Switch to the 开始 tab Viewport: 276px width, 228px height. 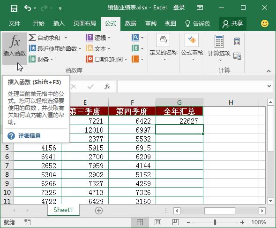pos(39,24)
